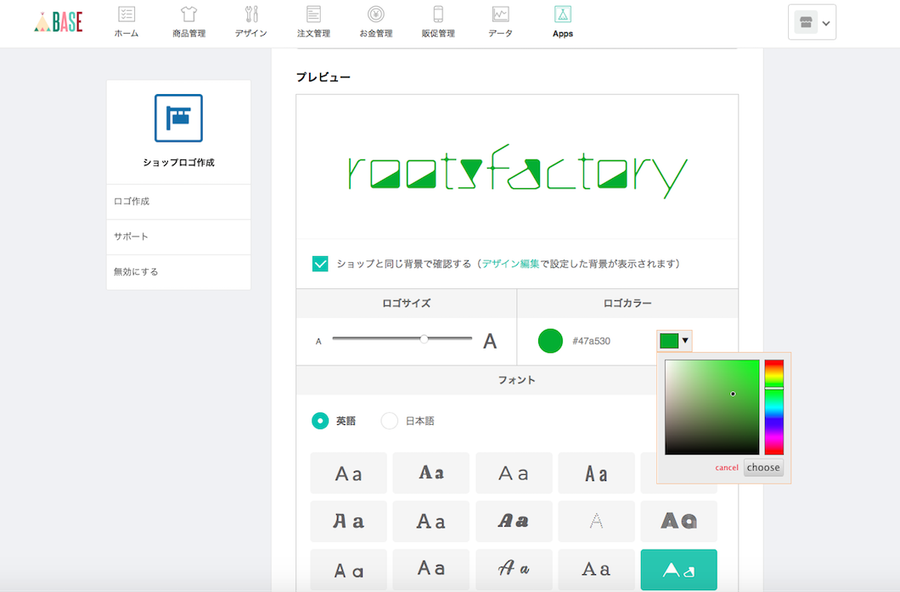Image resolution: width=900 pixels, height=592 pixels.
Task: Open 販促管理 smartphone icon
Action: pos(438,14)
